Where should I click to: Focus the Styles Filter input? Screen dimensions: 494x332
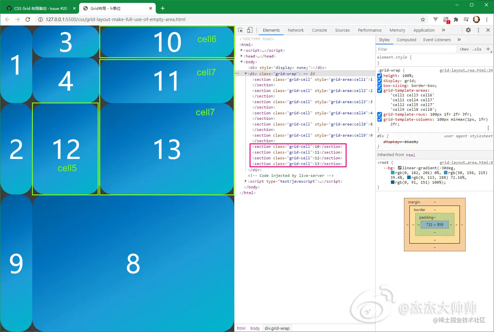point(416,49)
